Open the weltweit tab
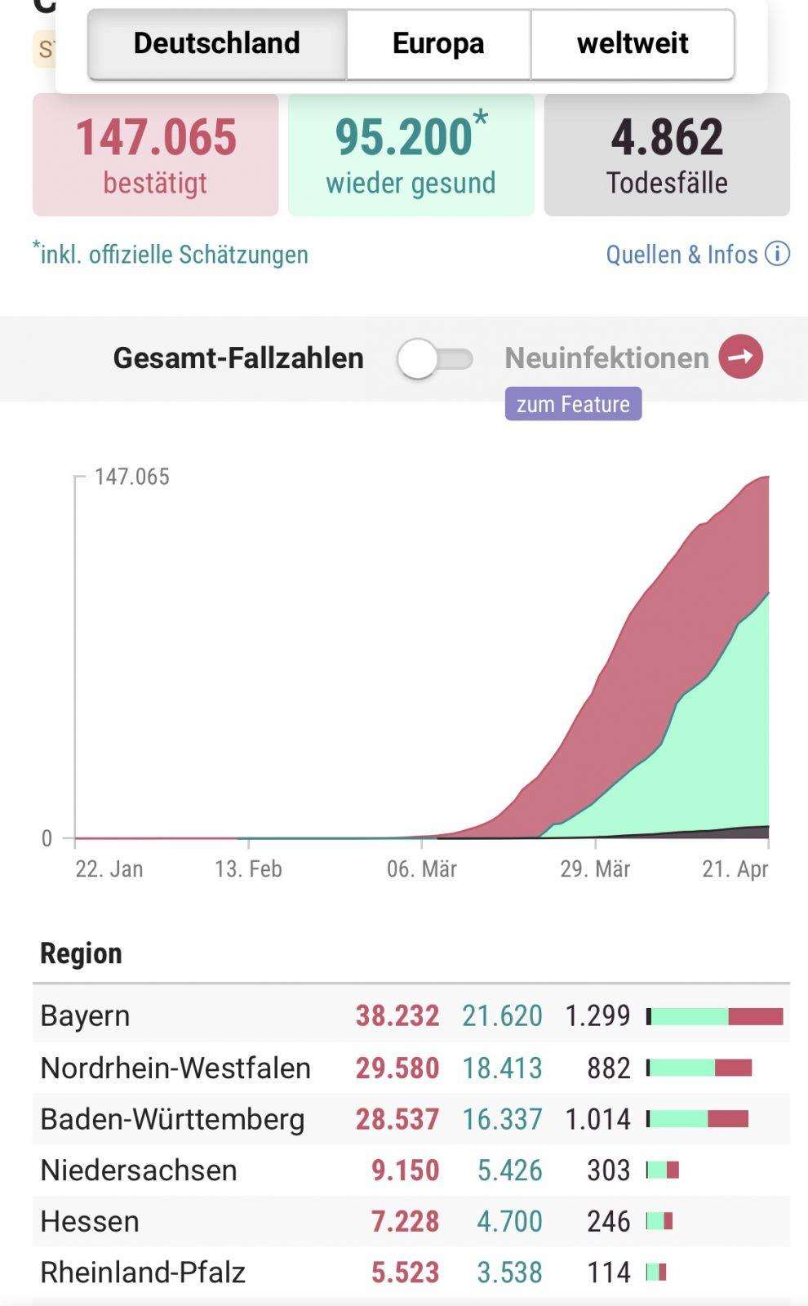 tap(633, 44)
